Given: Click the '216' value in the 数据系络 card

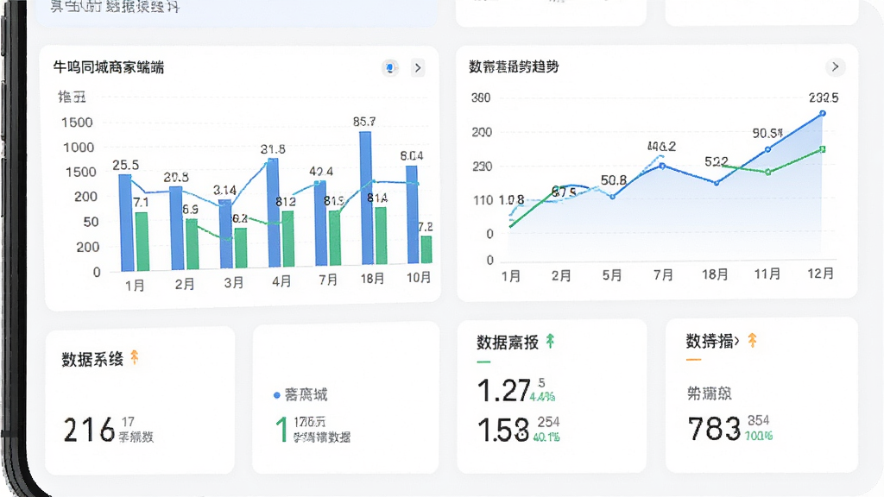Looking at the screenshot, I should tap(89, 431).
